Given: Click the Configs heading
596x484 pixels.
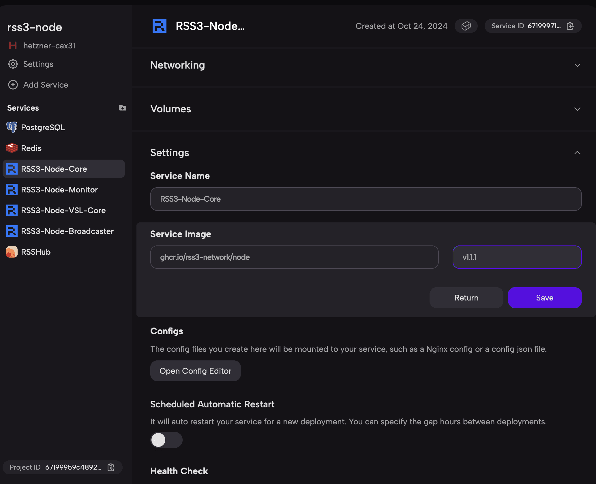Looking at the screenshot, I should tap(167, 331).
